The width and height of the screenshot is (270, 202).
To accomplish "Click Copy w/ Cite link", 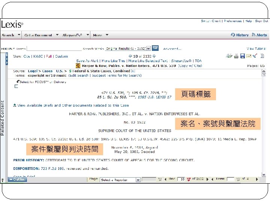I will click(190, 65).
